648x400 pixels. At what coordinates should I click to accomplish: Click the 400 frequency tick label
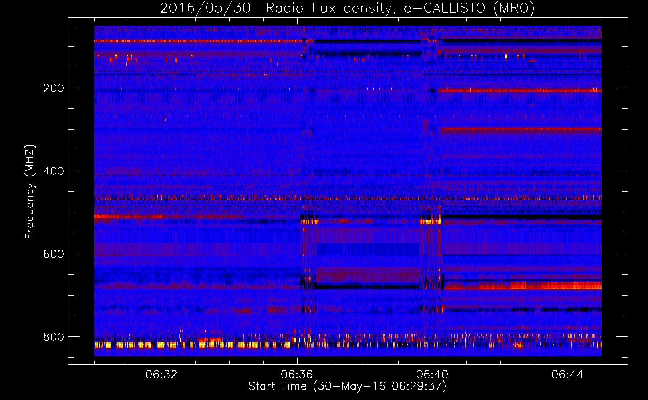coord(54,171)
